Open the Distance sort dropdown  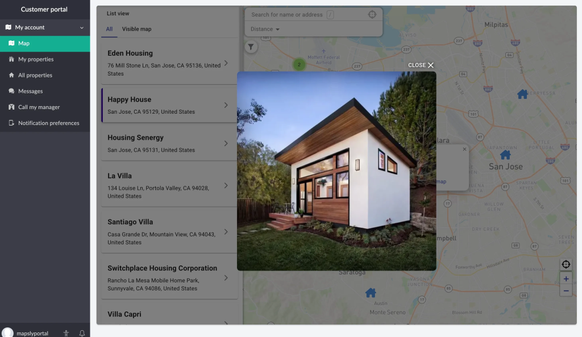265,29
